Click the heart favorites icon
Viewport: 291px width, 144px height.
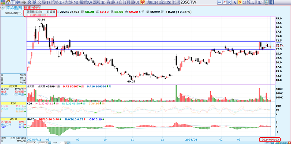click(x=143, y=2)
